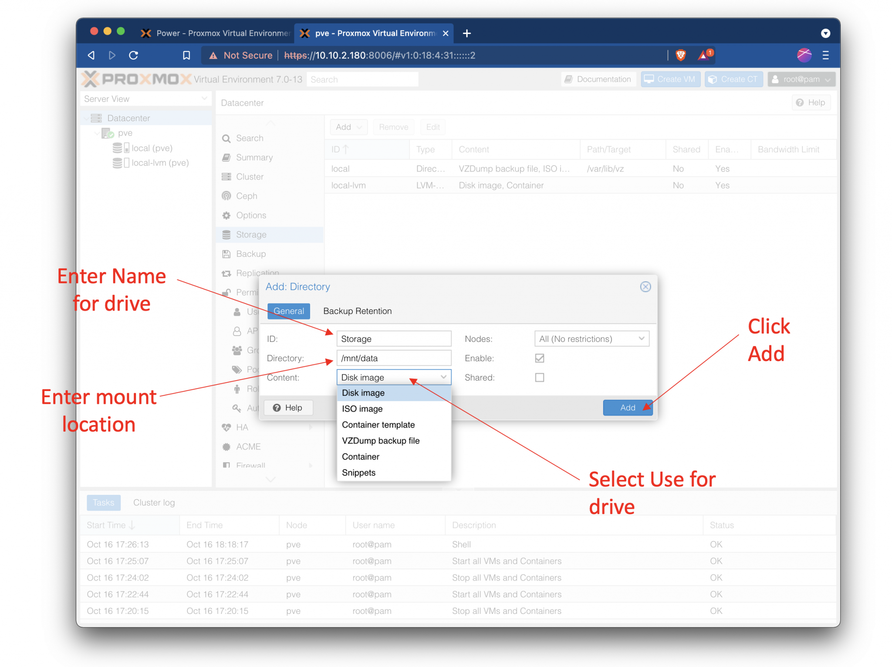Image resolution: width=892 pixels, height=667 pixels.
Task: Collapse the Datacenter tree entry
Action: [87, 118]
